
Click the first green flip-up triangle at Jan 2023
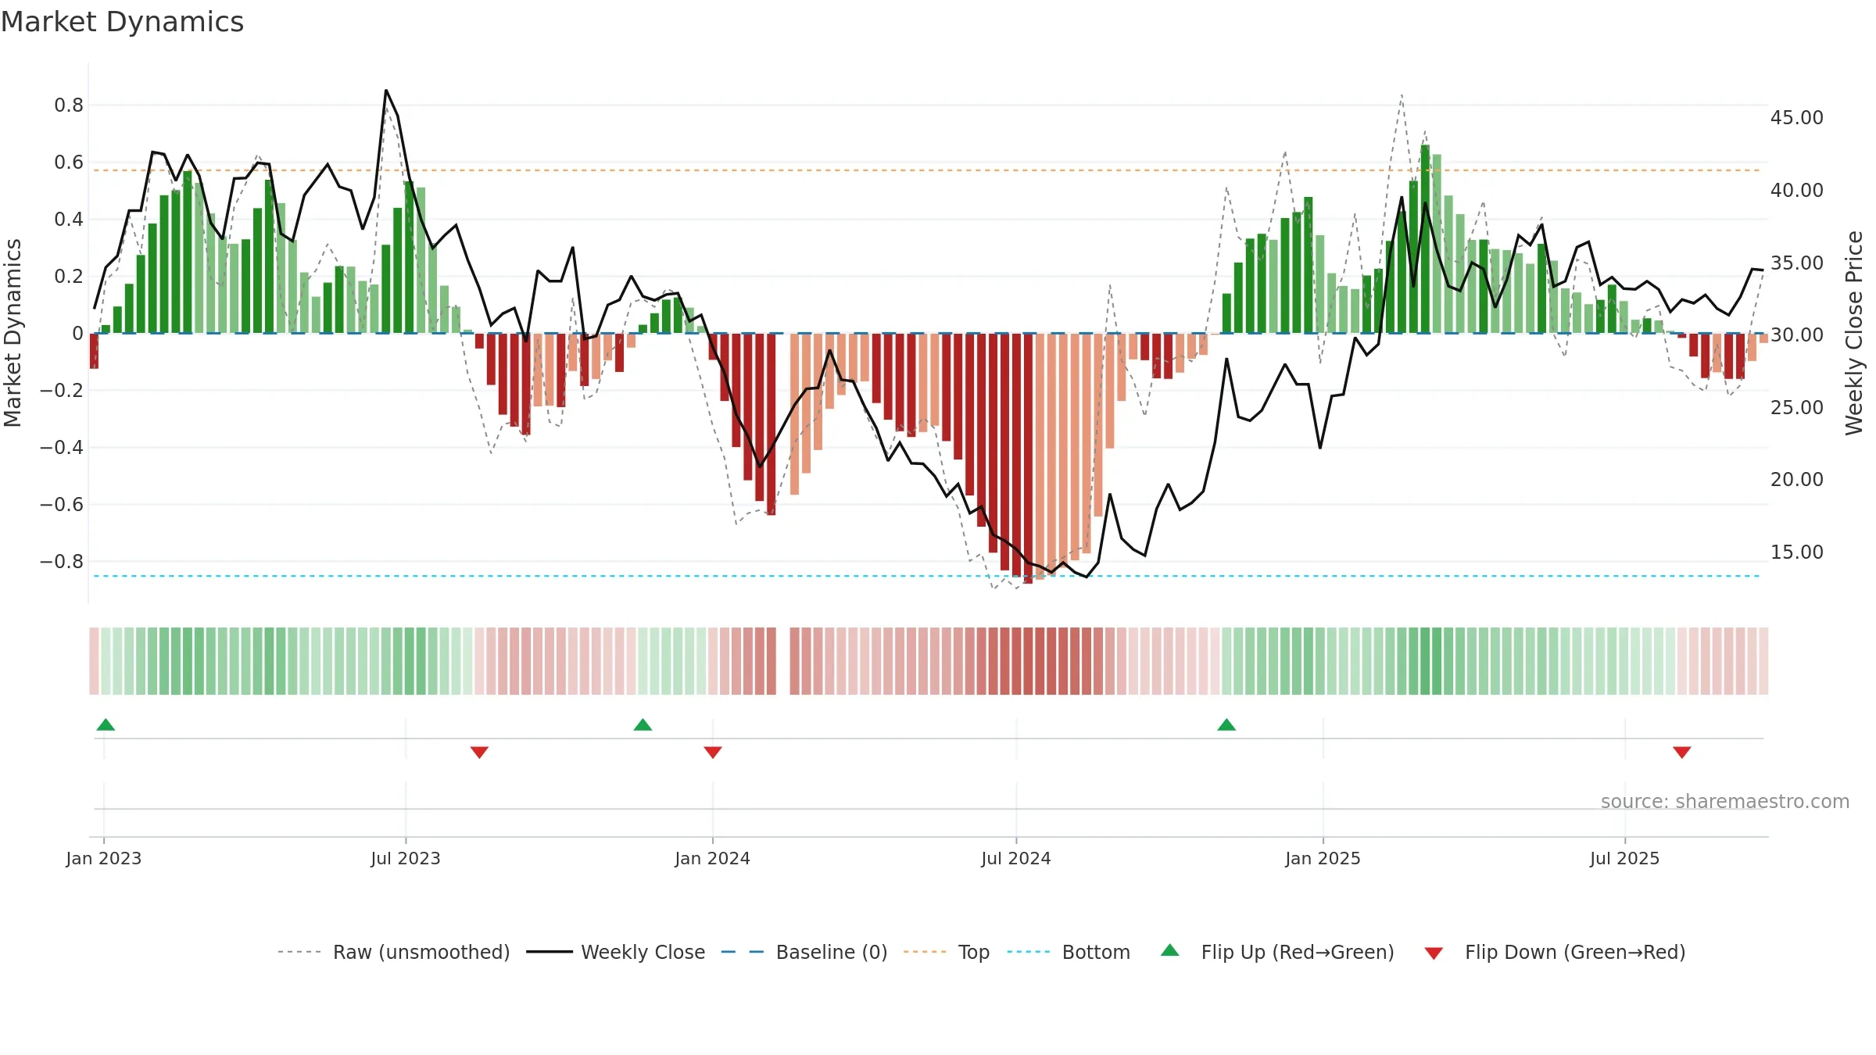(x=106, y=724)
